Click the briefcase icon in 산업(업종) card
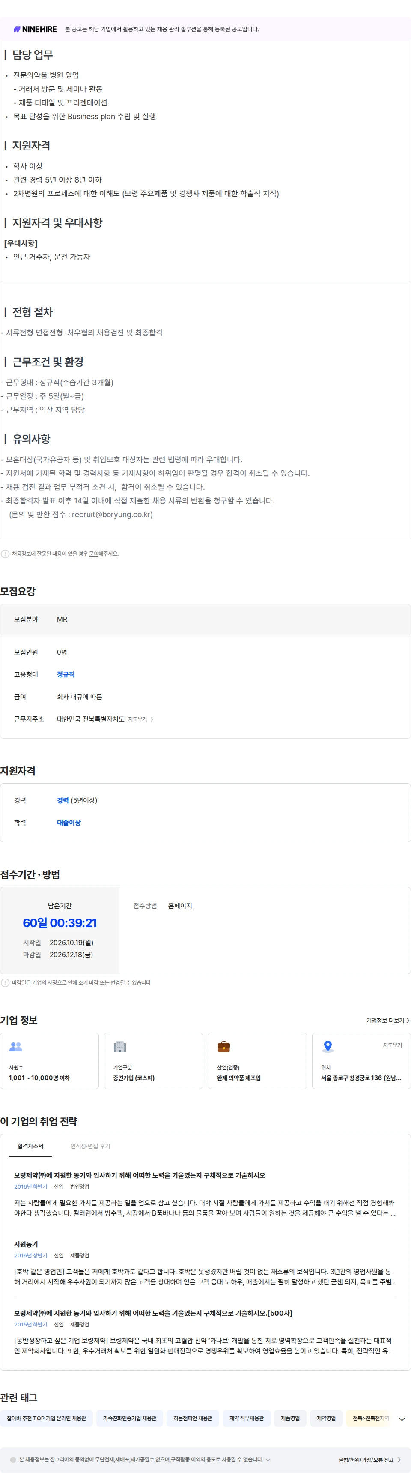This screenshot has width=411, height=1473. point(223,1046)
